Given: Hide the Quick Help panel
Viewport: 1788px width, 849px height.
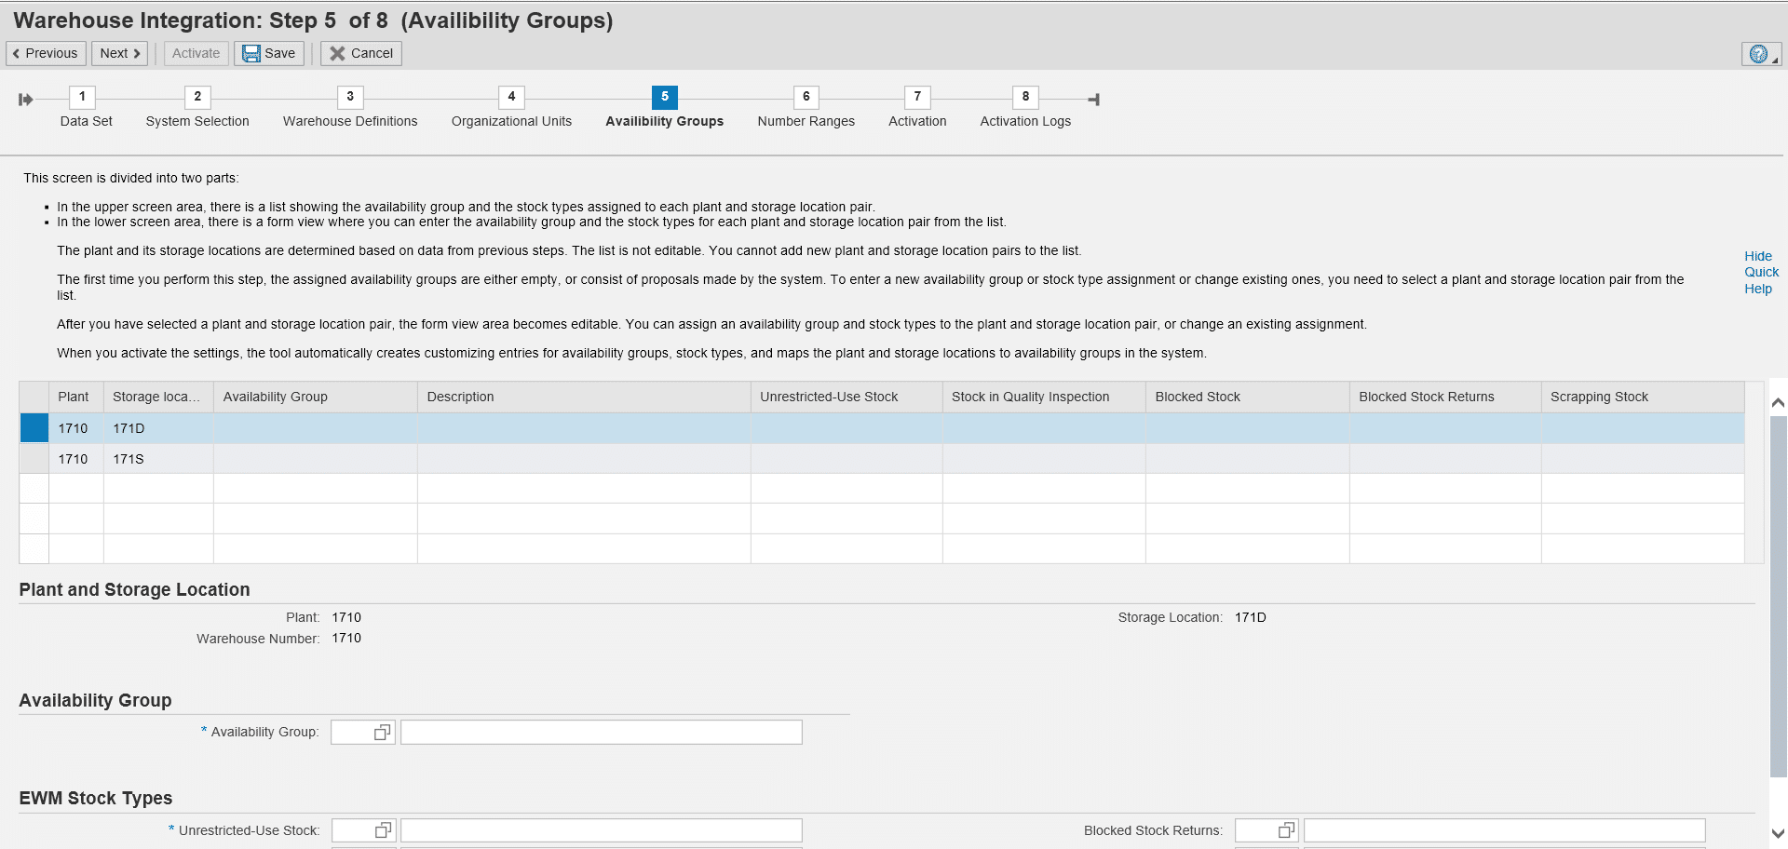Looking at the screenshot, I should click(1760, 272).
